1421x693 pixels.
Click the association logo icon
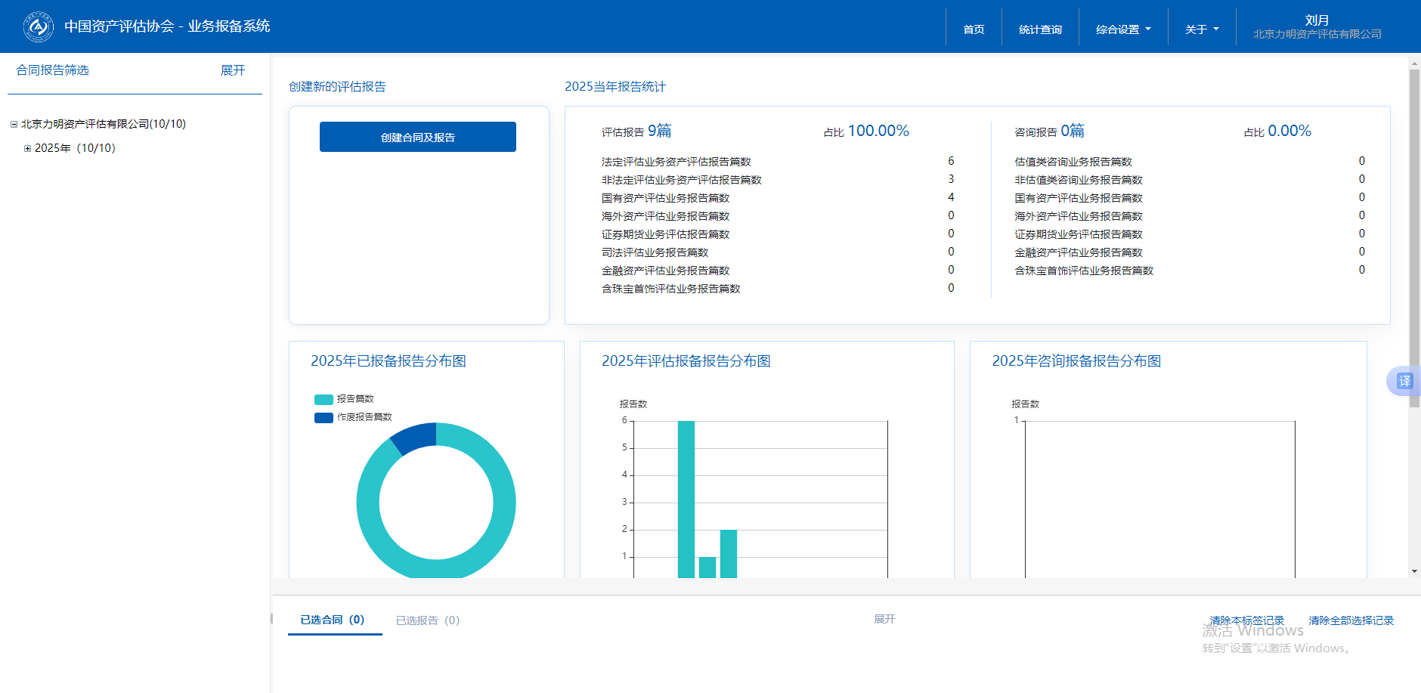pyautogui.click(x=38, y=26)
